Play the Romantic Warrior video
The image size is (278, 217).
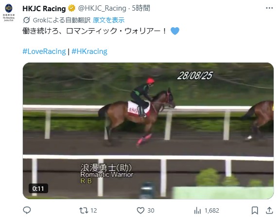coord(148,131)
